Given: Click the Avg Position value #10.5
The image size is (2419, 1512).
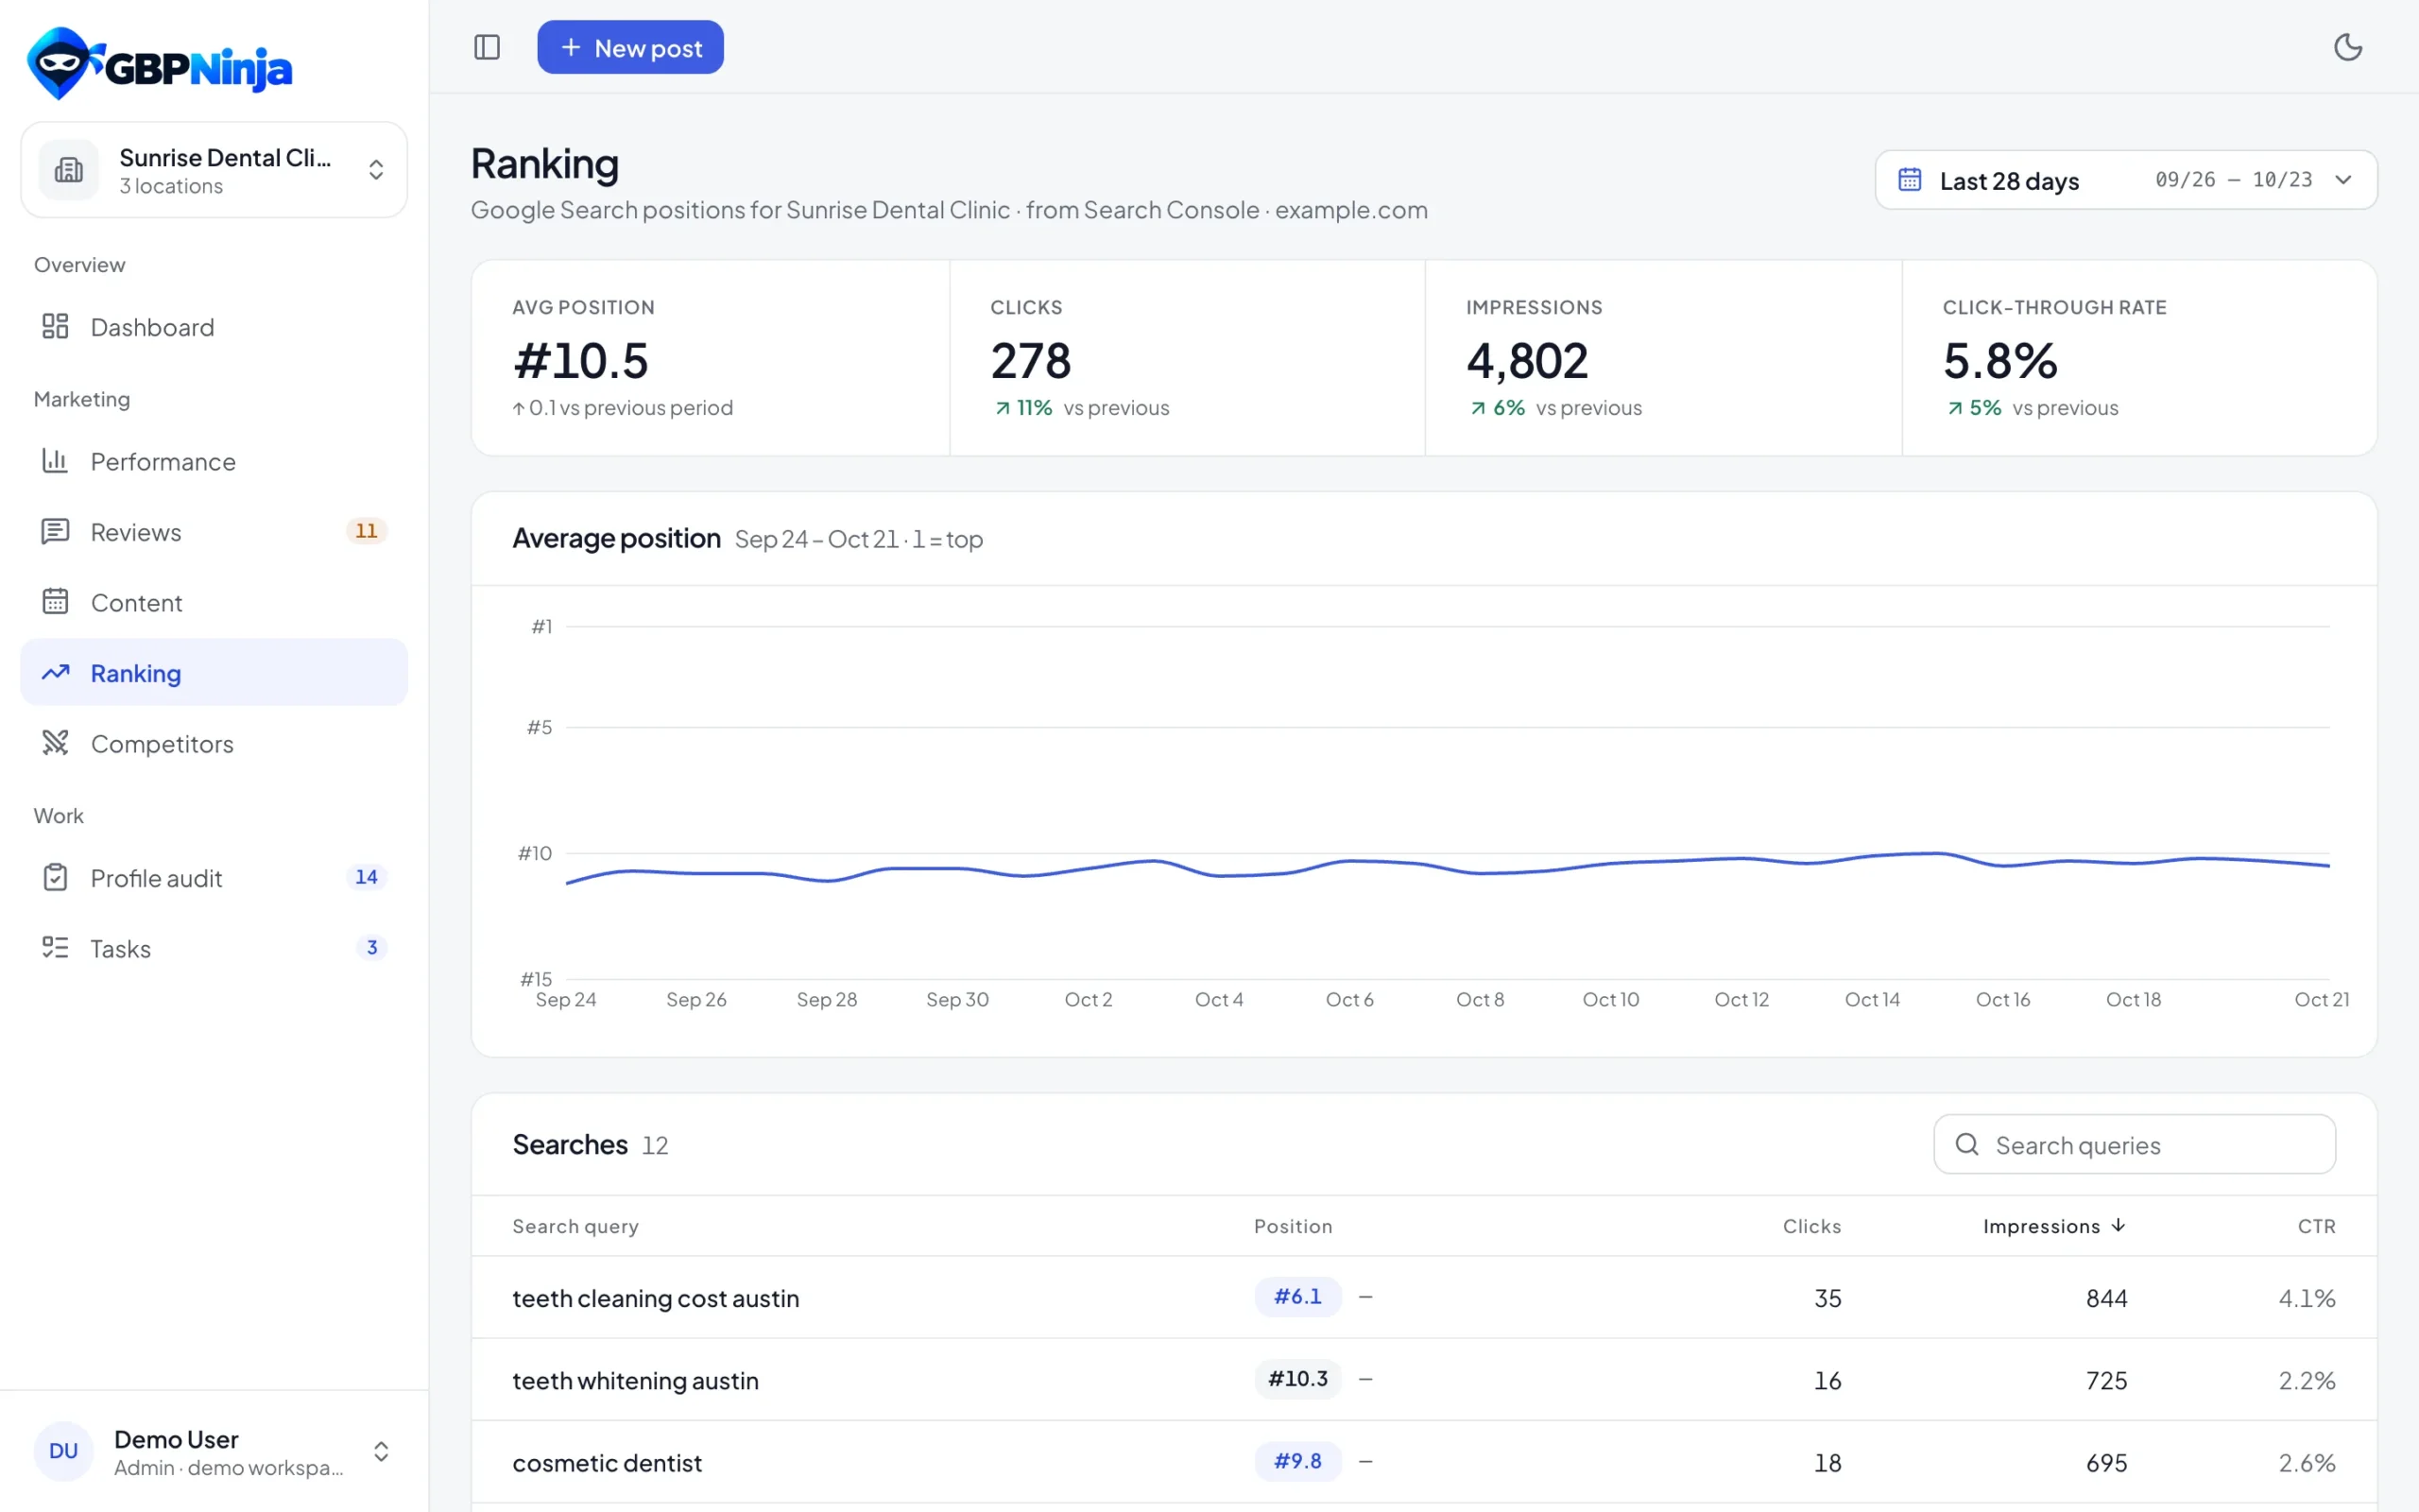Looking at the screenshot, I should click(581, 361).
